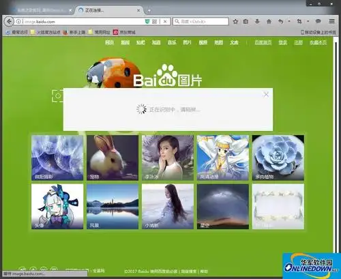Open the anime girl 动漫 thumbnail

(223, 158)
